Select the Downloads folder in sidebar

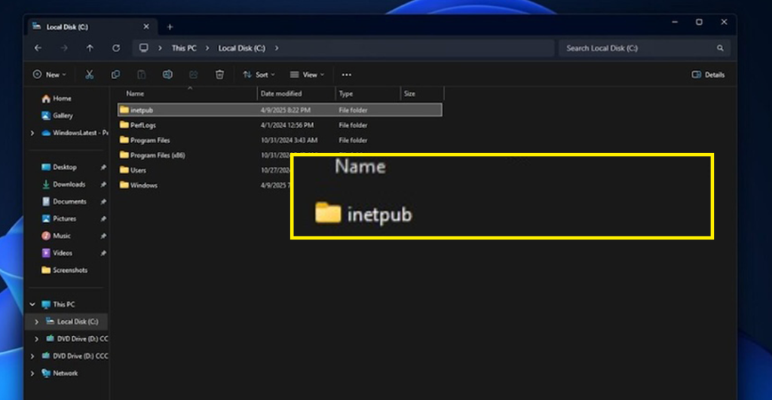(x=69, y=185)
